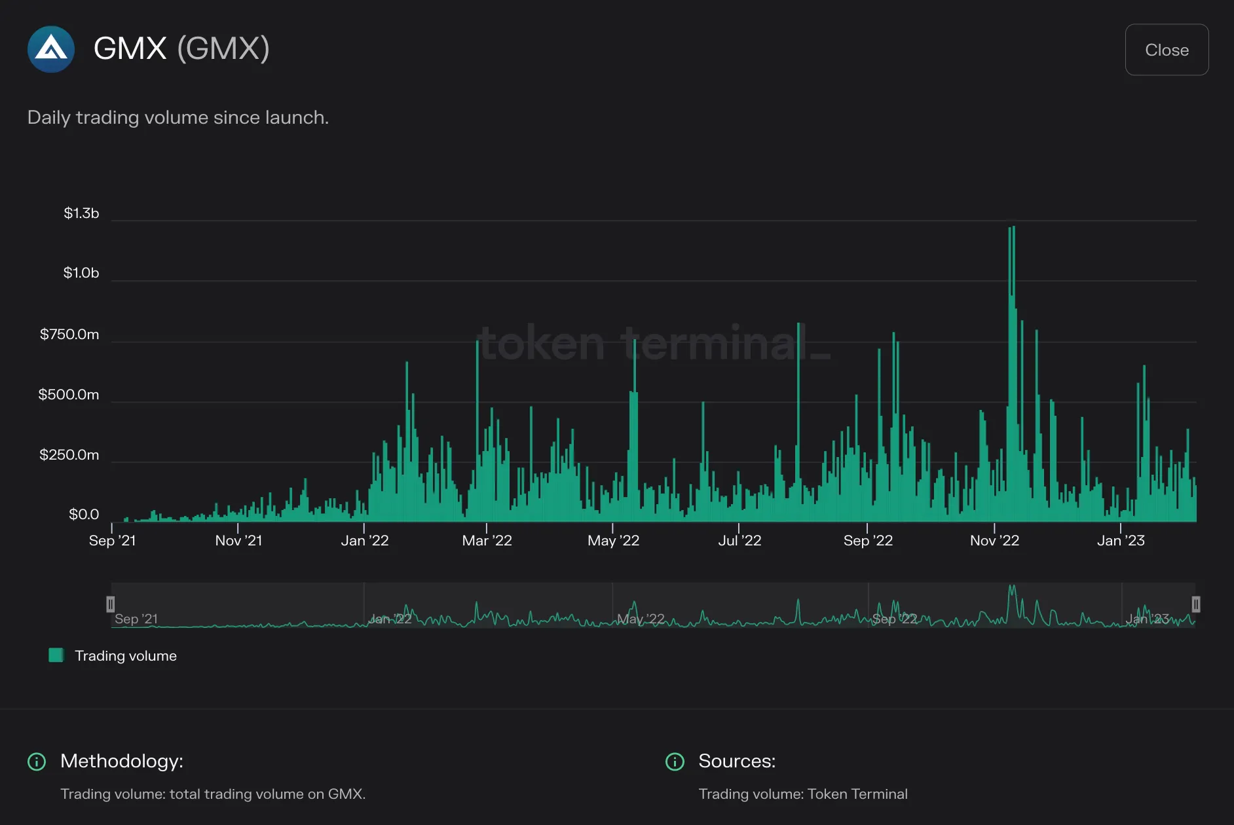Click the Methodology info icon
Viewport: 1234px width, 825px height.
coord(37,761)
